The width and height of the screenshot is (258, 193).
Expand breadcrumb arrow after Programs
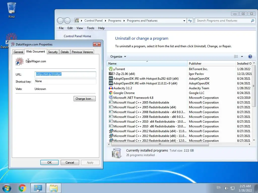pos(124,21)
